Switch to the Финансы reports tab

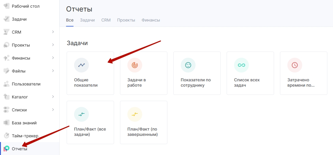[151, 20]
